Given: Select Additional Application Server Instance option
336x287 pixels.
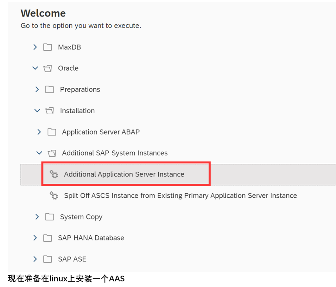Looking at the screenshot, I should 124,174.
